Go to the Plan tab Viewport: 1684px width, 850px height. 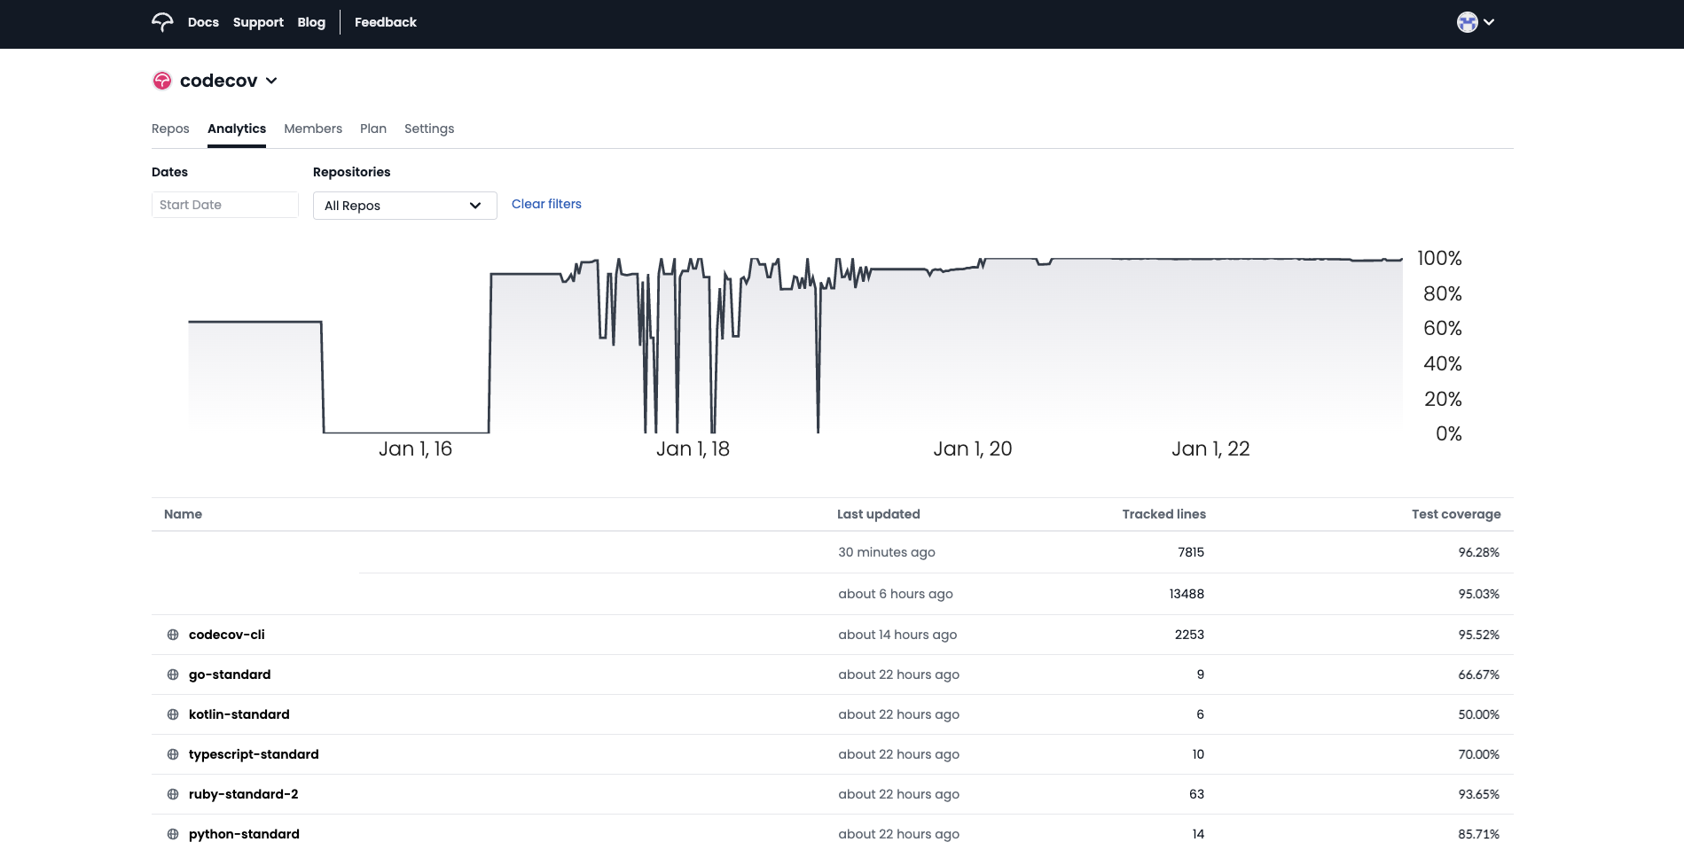[373, 129]
